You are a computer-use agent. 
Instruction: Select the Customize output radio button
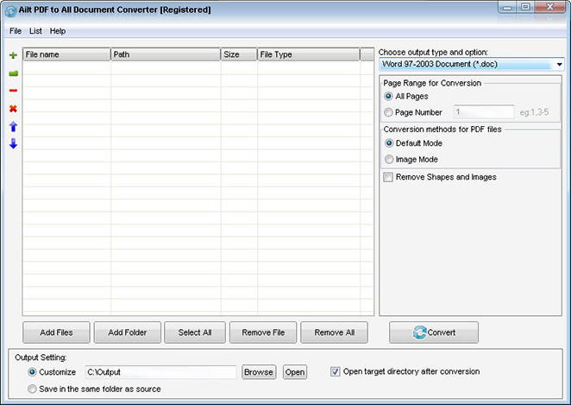click(32, 372)
